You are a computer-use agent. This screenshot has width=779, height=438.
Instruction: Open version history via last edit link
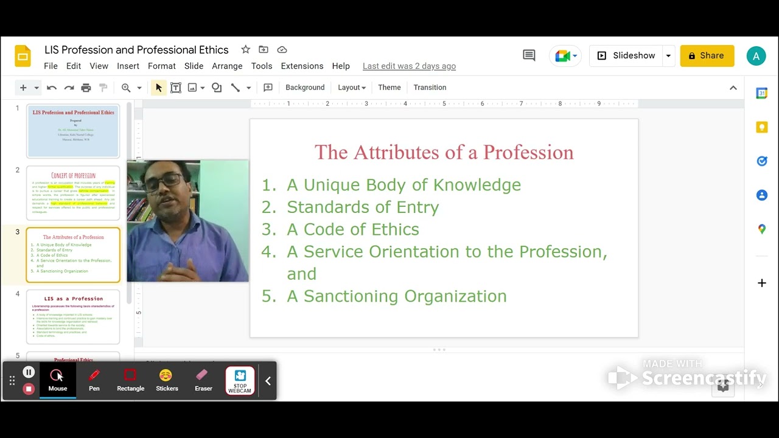point(409,66)
